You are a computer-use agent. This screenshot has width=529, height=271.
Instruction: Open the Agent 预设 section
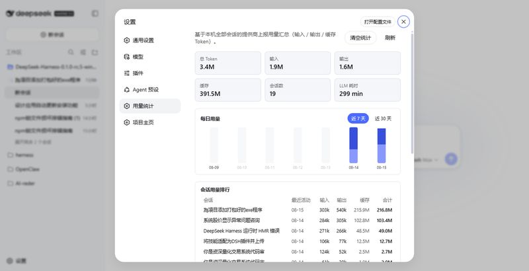(x=150, y=90)
